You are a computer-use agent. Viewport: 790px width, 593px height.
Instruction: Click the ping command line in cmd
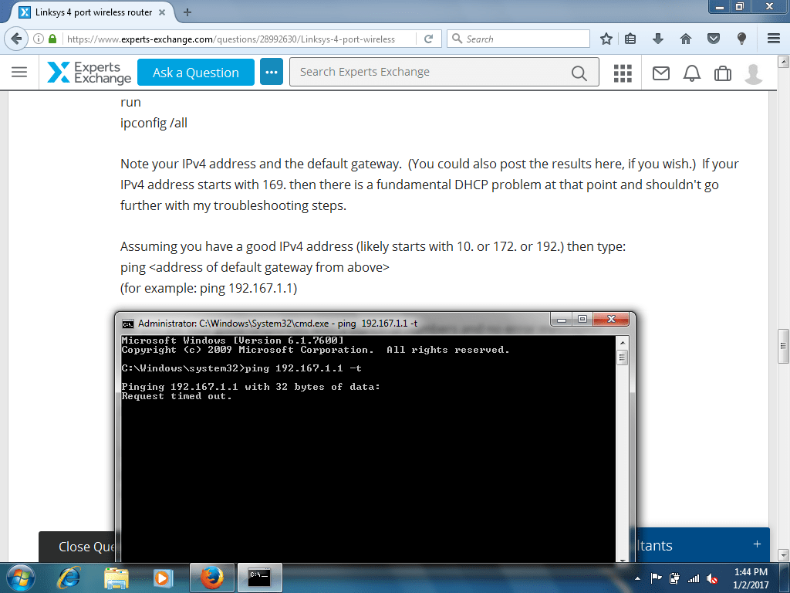(x=241, y=368)
